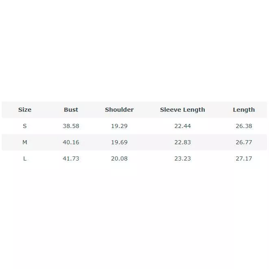Select the size L row label

(25, 158)
